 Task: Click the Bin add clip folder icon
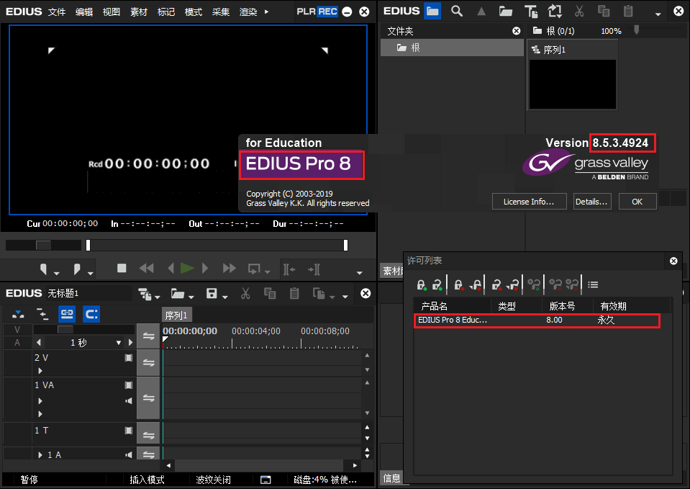click(505, 12)
